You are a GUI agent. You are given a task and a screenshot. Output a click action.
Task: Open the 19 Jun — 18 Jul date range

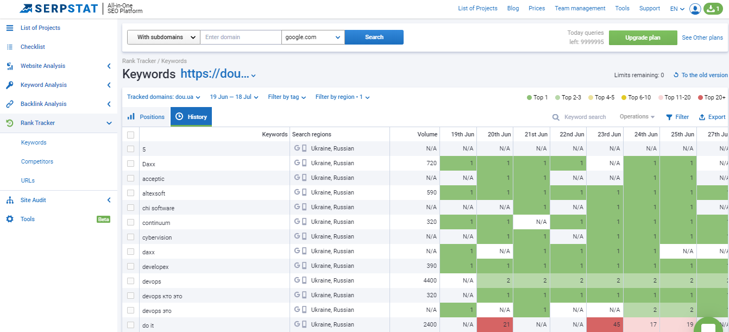coord(234,97)
